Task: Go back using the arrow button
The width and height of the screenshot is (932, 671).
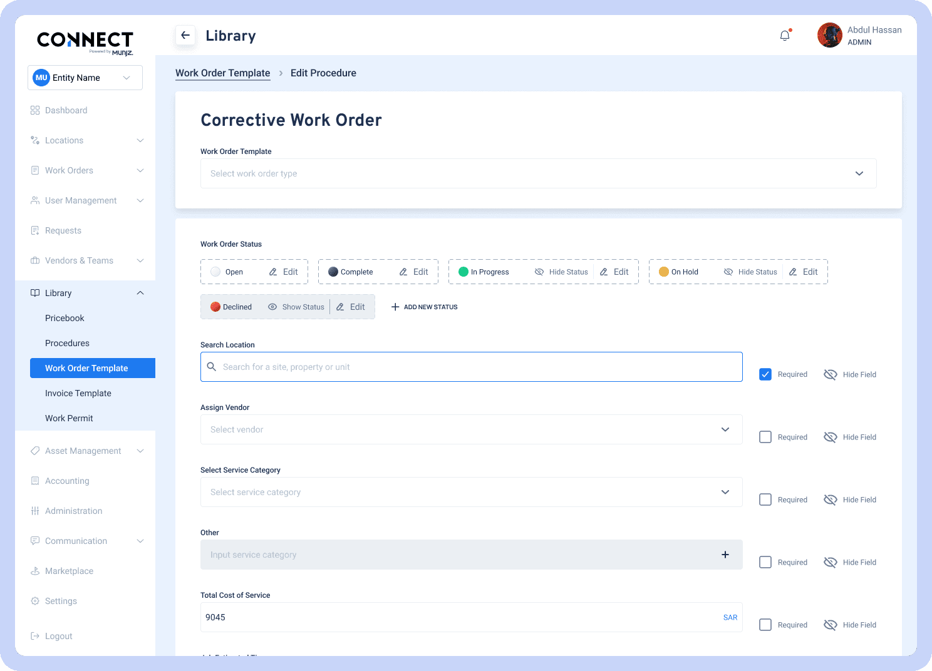Action: point(185,36)
